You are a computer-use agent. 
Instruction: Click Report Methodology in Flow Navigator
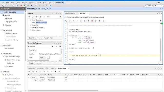(14, 60)
